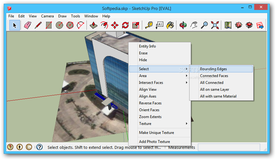Select the Tape Measure tool

(149, 25)
